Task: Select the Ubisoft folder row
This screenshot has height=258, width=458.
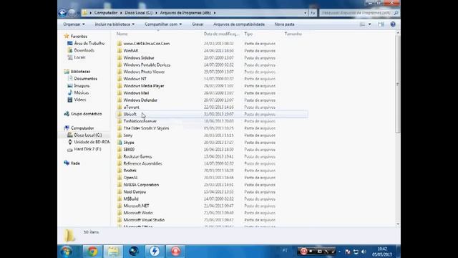Action: coord(212,114)
